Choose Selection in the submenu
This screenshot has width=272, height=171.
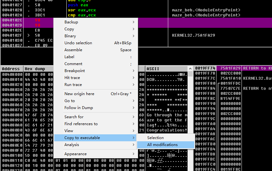[155, 138]
